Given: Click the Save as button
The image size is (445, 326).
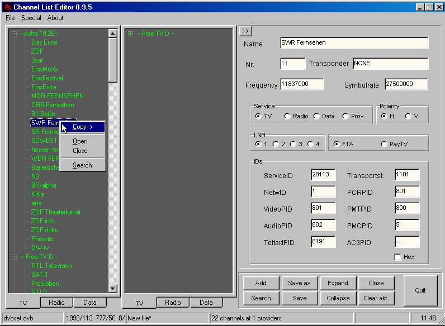Looking at the screenshot, I should tap(299, 283).
